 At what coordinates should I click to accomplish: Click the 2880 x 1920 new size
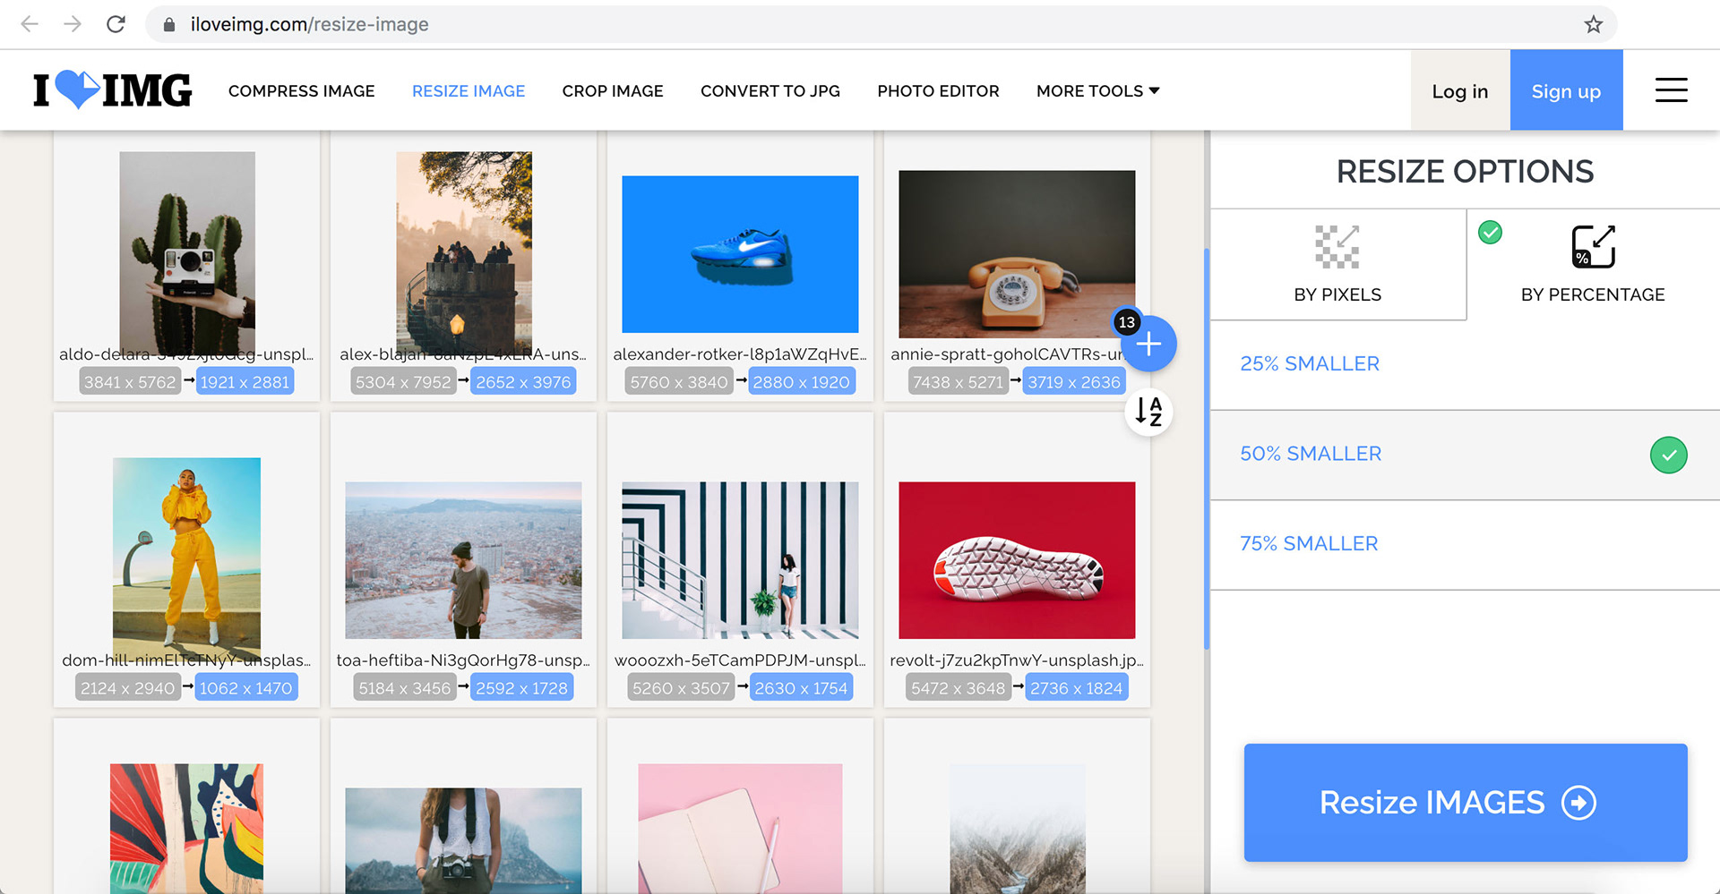801,382
